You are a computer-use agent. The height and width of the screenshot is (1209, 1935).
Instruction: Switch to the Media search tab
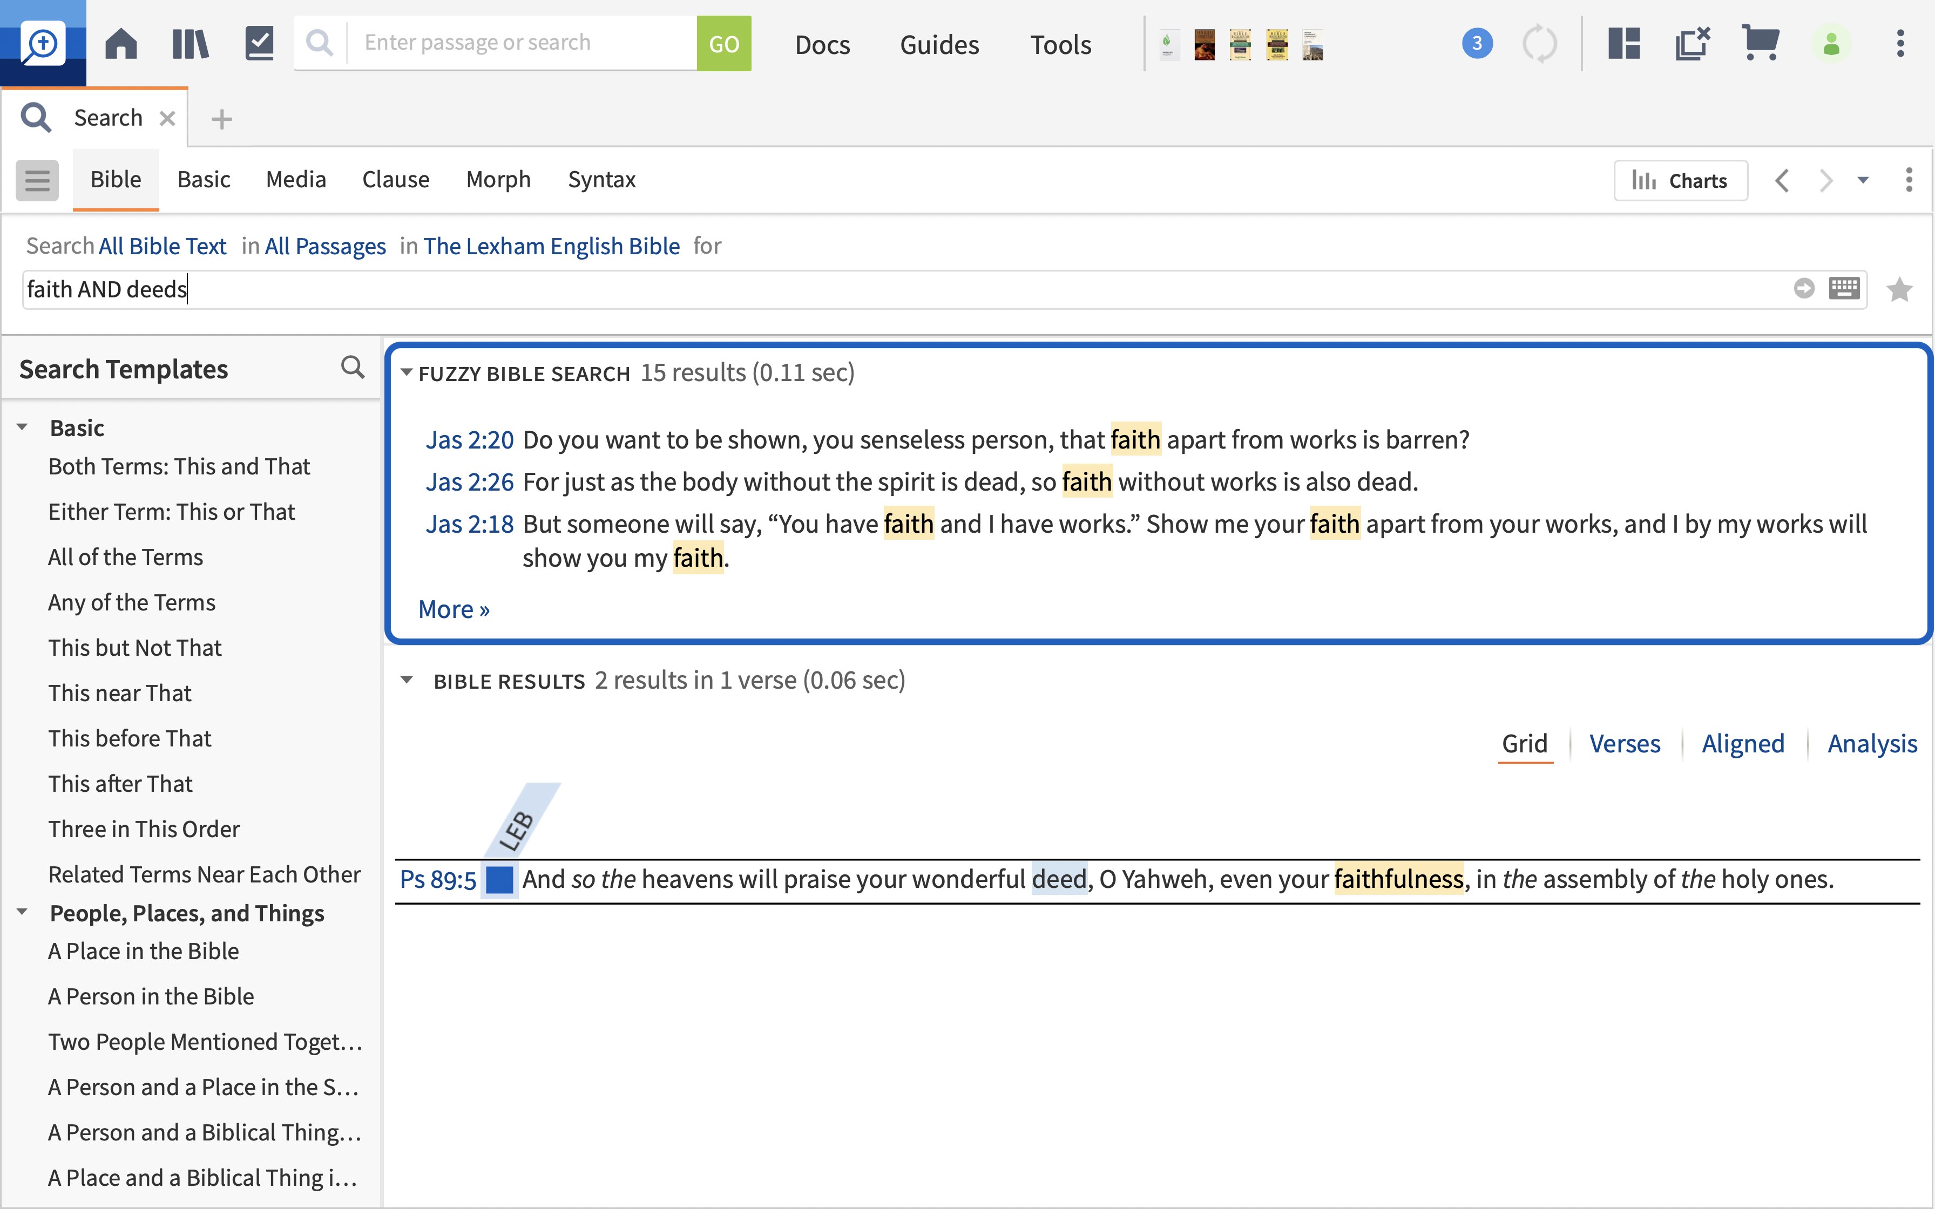(296, 179)
